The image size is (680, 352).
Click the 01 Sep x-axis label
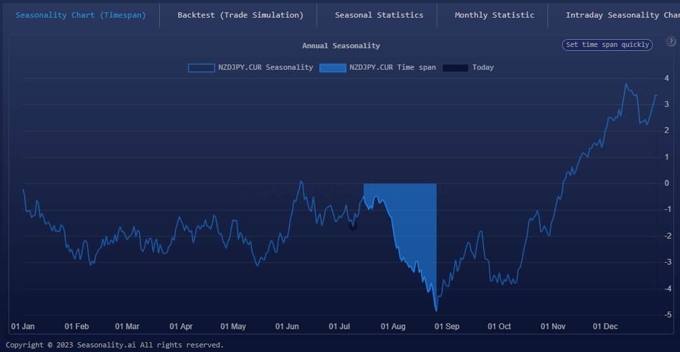447,327
